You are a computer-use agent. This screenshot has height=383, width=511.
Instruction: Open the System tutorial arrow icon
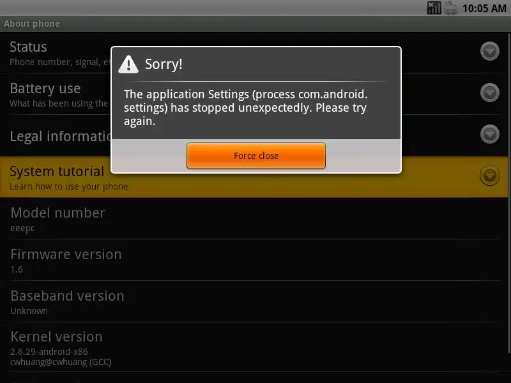(x=489, y=176)
